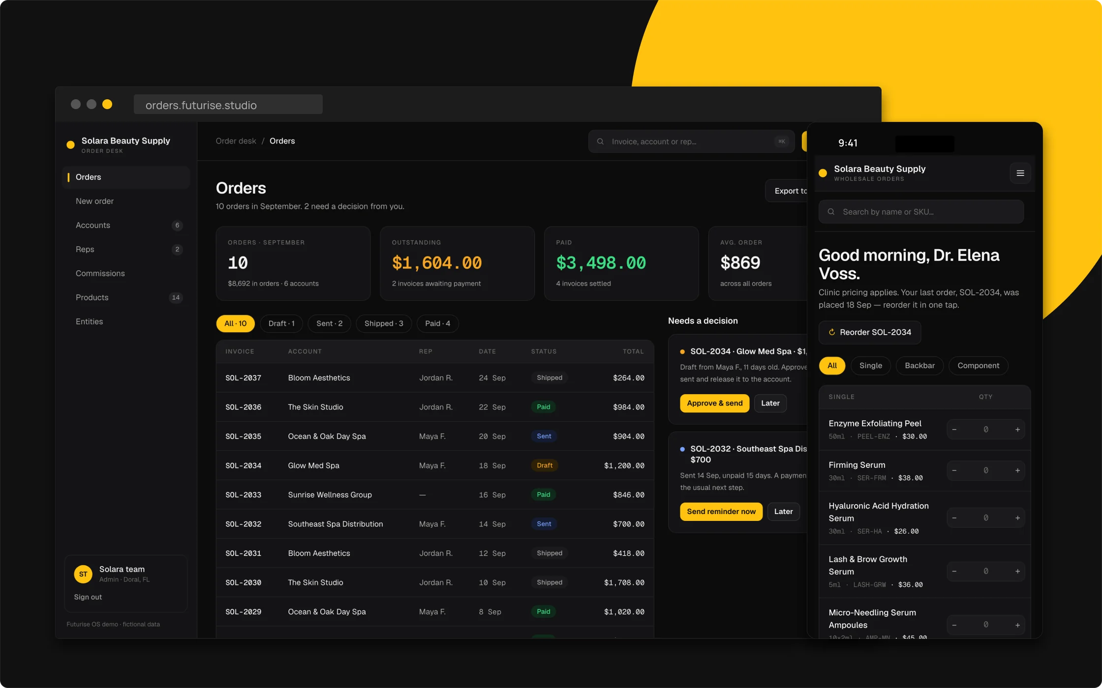Increase Enzyme Exfoliating Peel quantity
1102x688 pixels.
(1017, 430)
